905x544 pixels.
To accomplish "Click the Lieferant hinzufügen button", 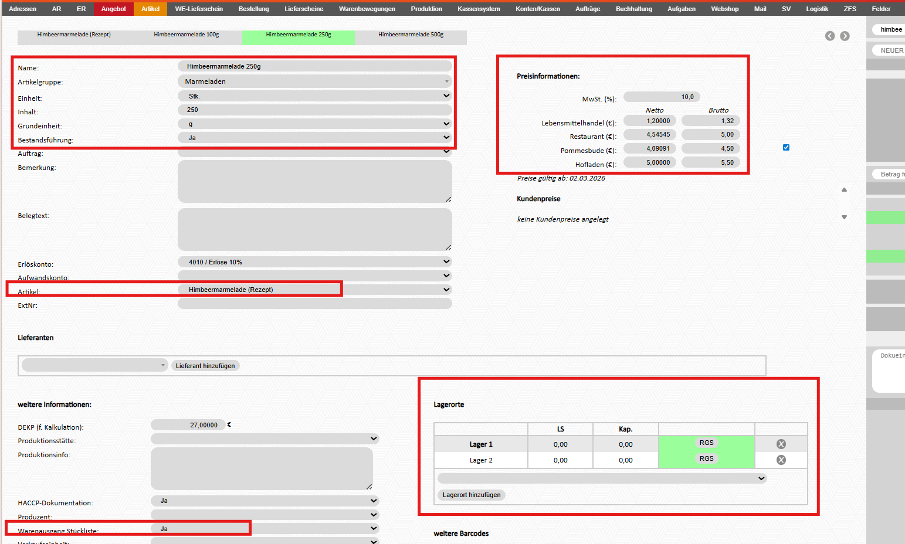I will tap(205, 366).
